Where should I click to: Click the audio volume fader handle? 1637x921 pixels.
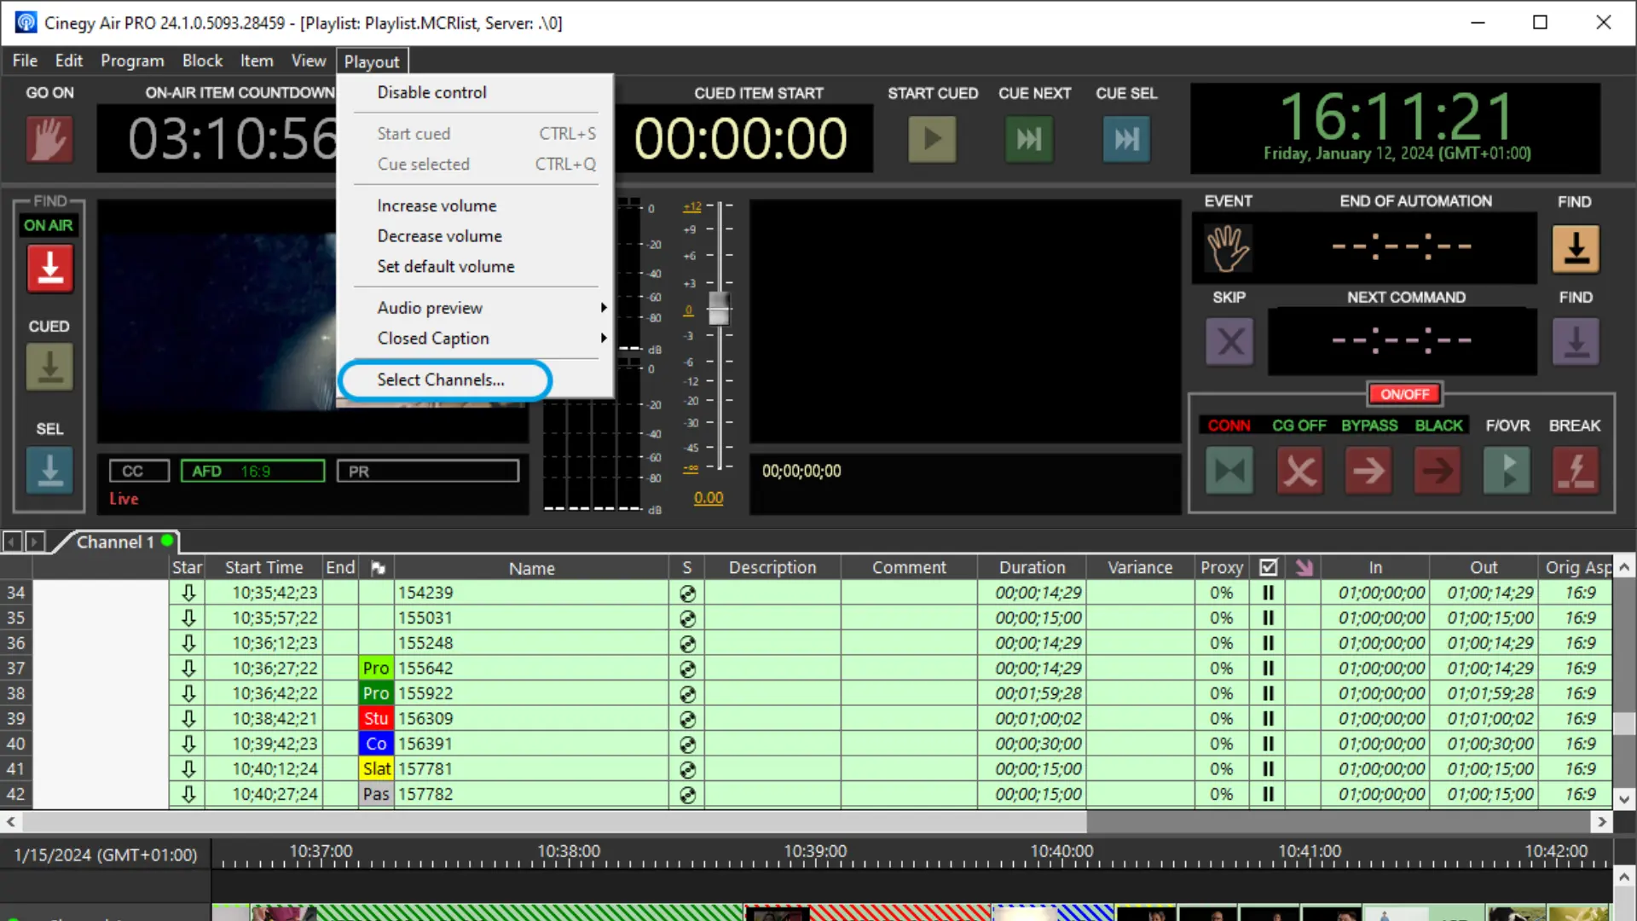(719, 309)
